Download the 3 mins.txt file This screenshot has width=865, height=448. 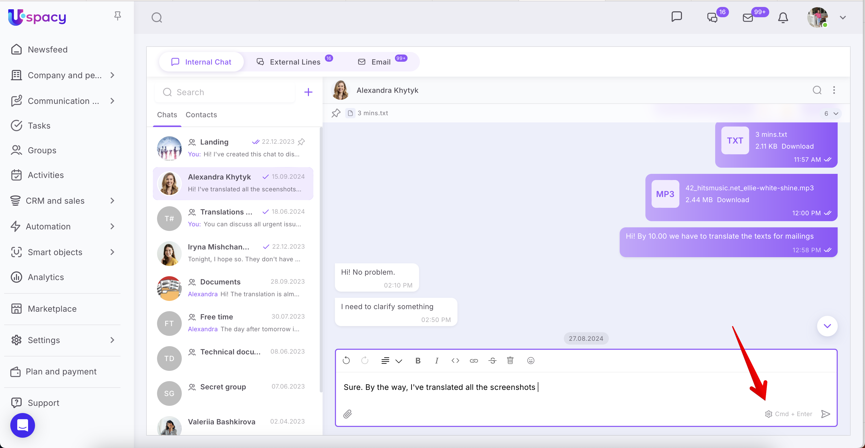click(797, 146)
